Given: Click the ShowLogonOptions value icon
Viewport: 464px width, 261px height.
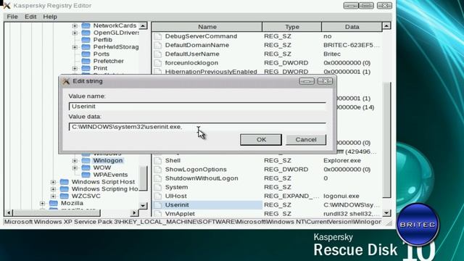Looking at the screenshot, I should [x=158, y=169].
